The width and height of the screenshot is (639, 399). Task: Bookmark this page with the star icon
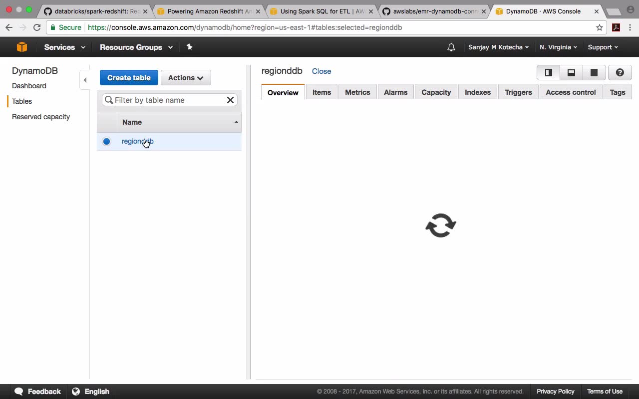(600, 27)
